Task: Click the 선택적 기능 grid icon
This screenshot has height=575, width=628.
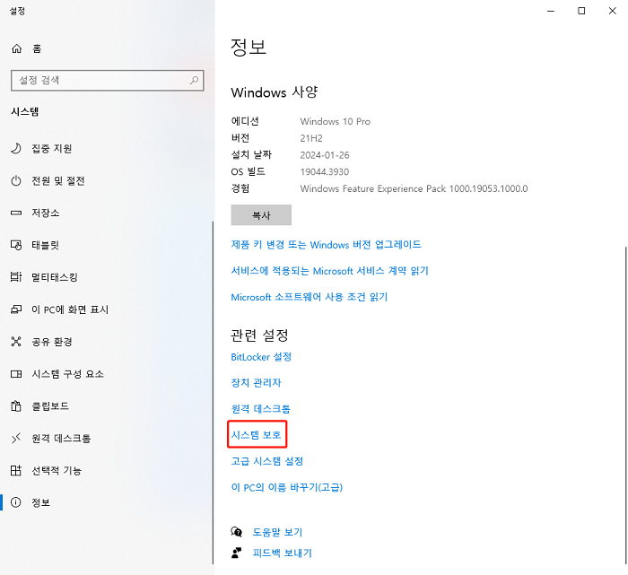Action: pos(16,470)
